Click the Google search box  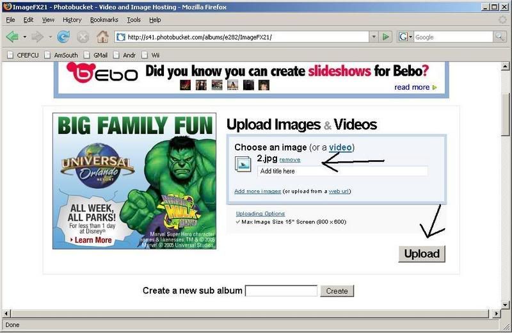(454, 37)
